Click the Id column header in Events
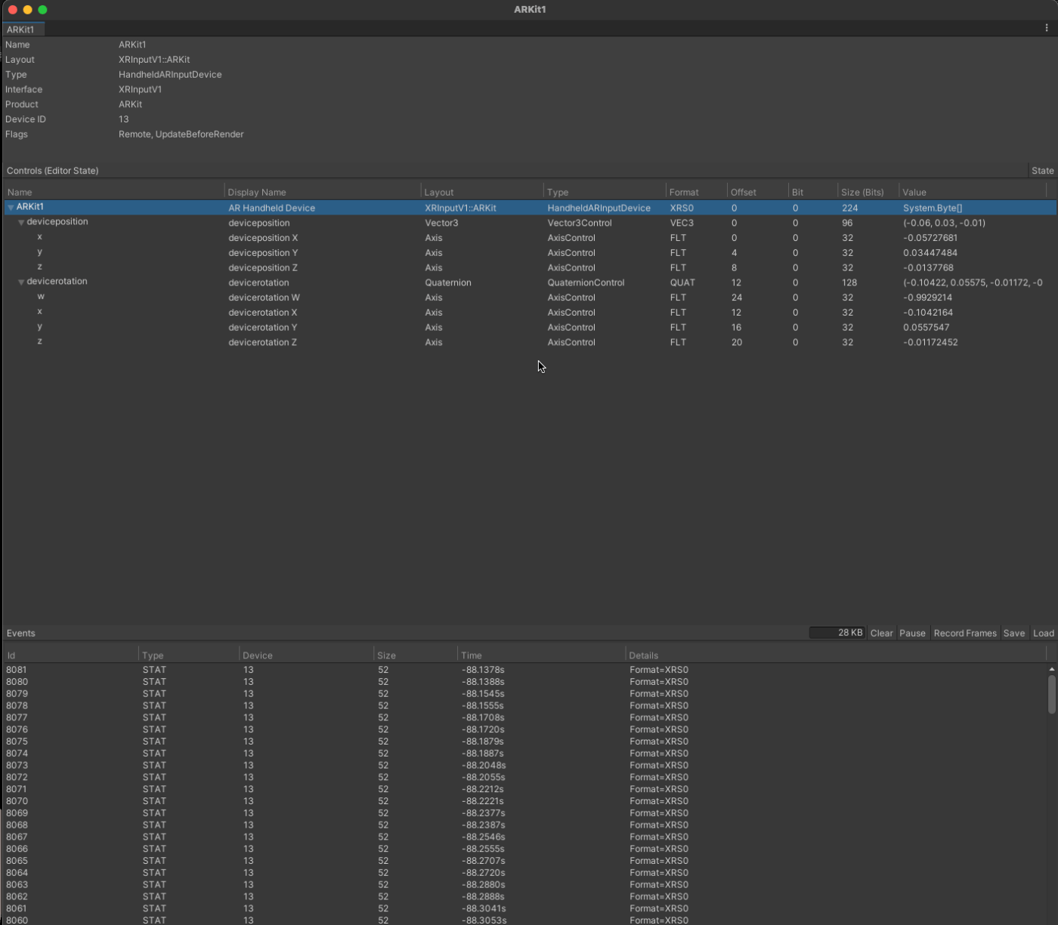This screenshot has height=925, width=1058. point(71,655)
